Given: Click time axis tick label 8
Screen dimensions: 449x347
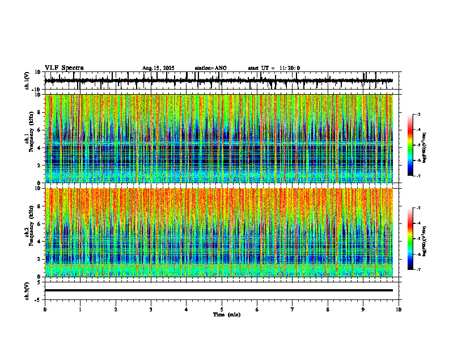Looking at the screenshot, I should click(x=328, y=310).
